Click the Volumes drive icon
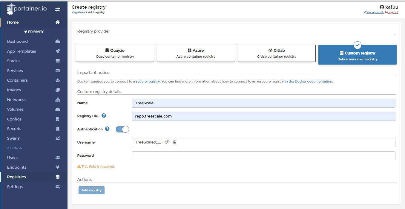 coord(58,109)
